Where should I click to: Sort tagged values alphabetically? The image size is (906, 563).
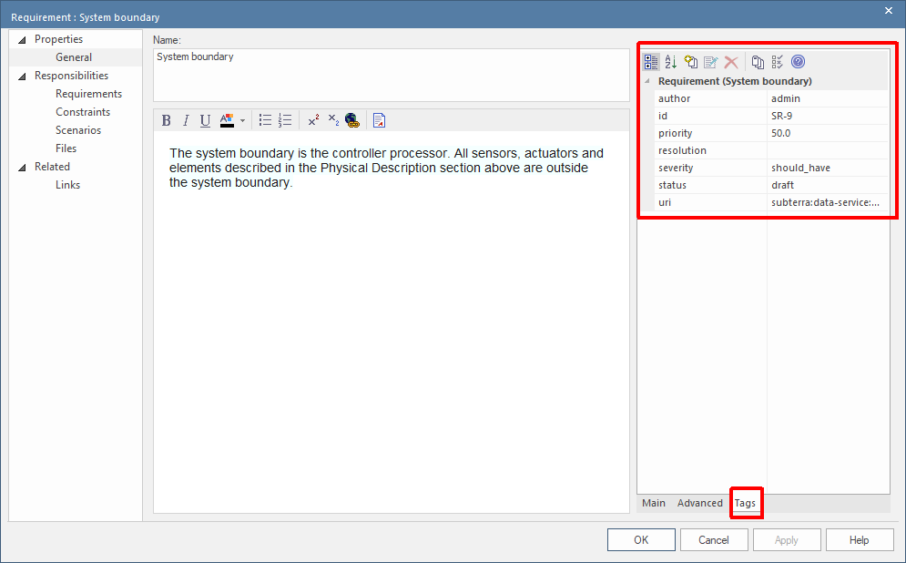pyautogui.click(x=671, y=62)
